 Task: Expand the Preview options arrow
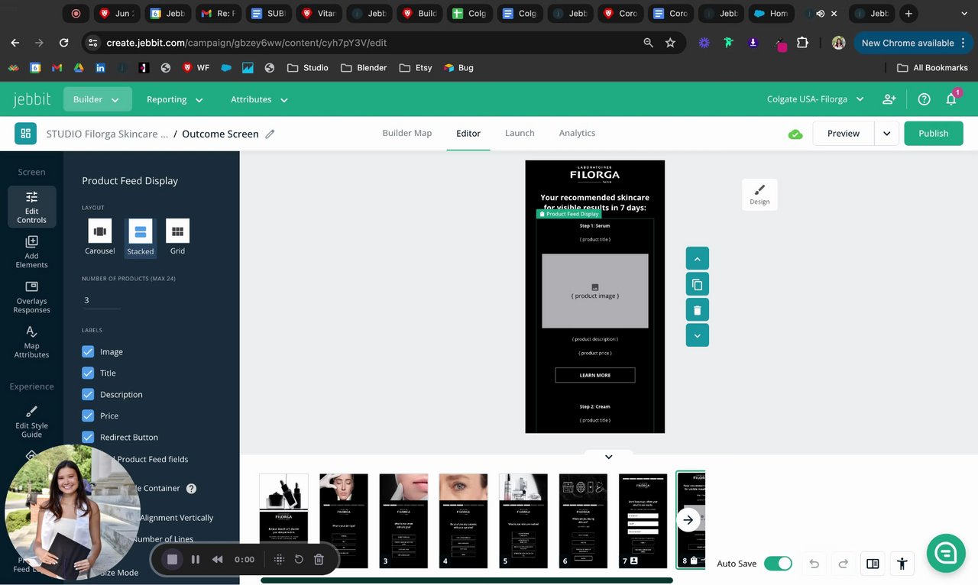(886, 134)
